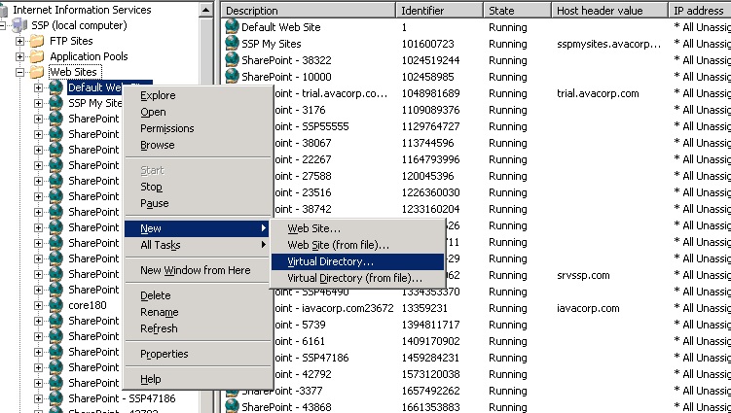Select Virtual Directory (from file)... option
Viewport: 731px width, 413px height.
pyautogui.click(x=357, y=279)
